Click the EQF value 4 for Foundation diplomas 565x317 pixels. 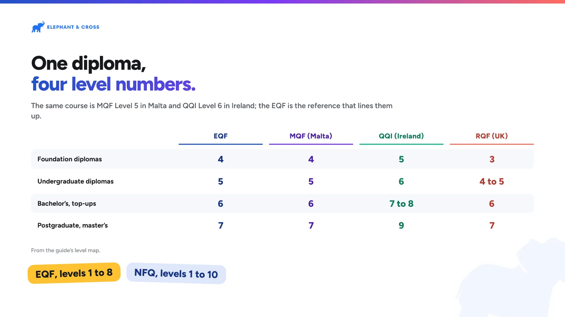point(221,159)
